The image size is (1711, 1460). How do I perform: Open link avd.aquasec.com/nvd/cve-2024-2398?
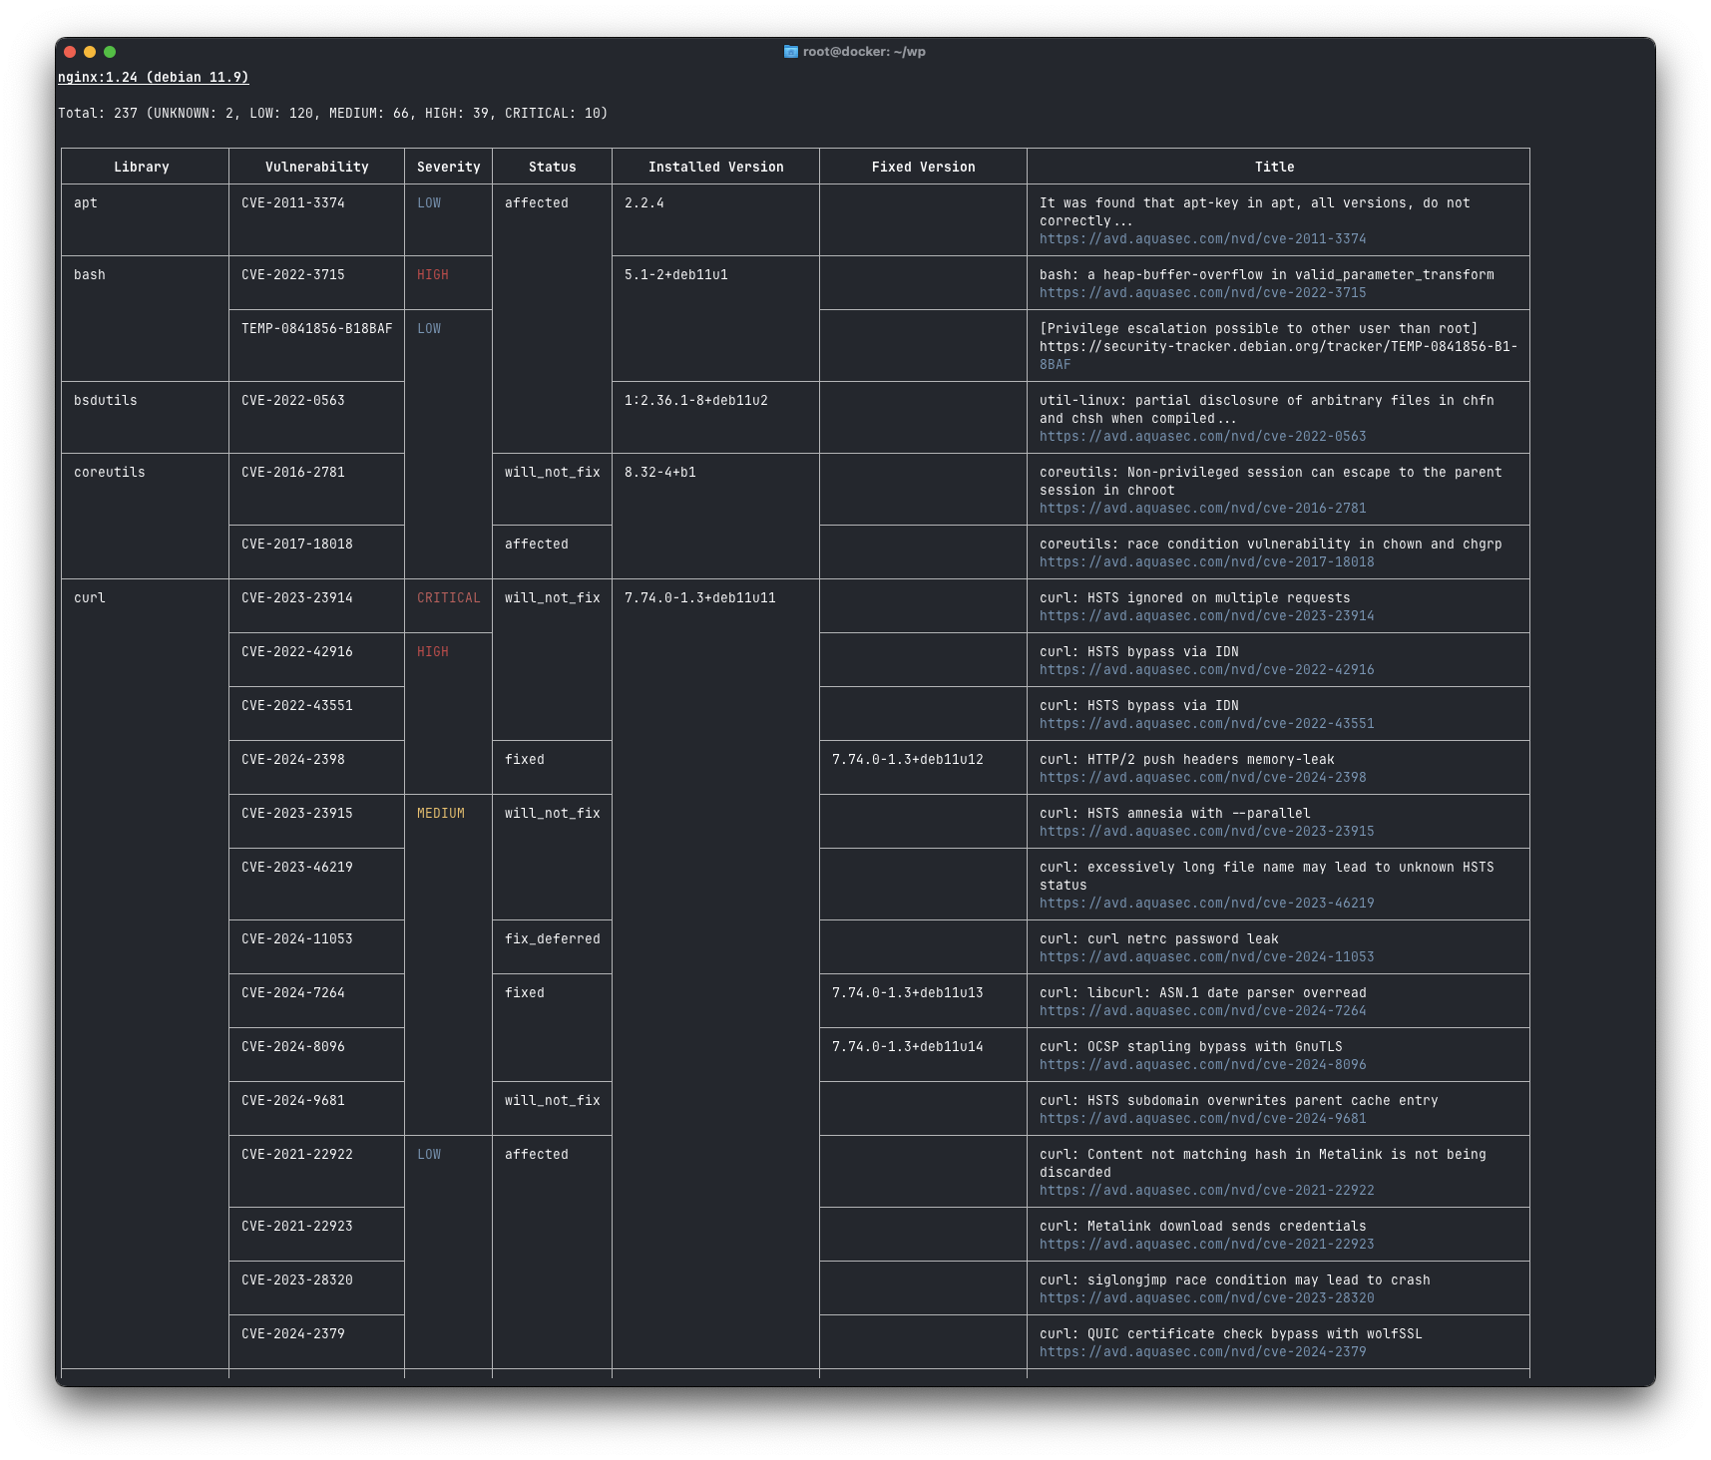pos(1203,778)
